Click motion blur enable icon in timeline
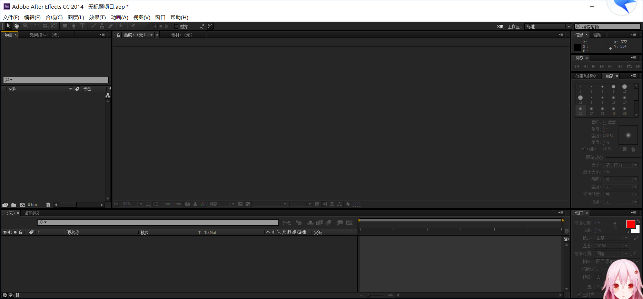Image resolution: width=643 pixels, height=299 pixels. pos(328,223)
